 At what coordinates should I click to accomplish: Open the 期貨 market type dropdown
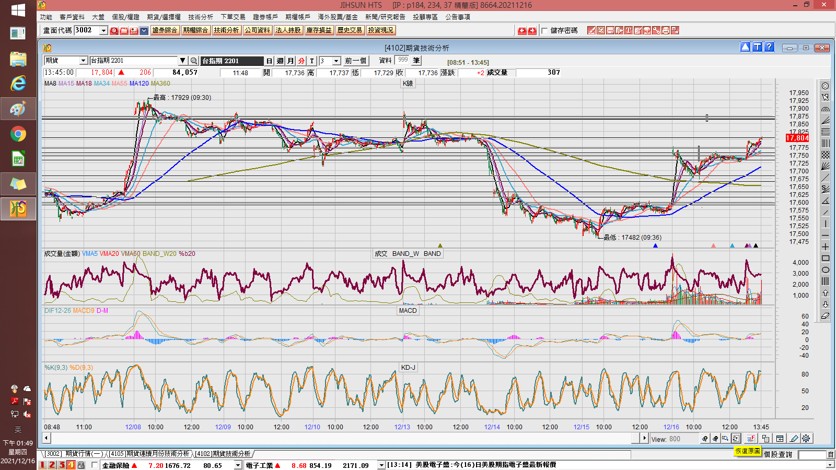point(83,61)
